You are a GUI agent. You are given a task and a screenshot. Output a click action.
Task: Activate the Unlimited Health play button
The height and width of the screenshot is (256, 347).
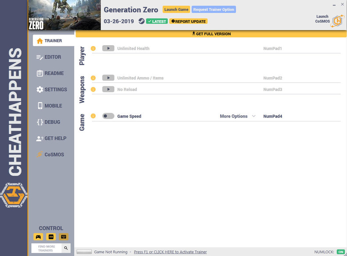(108, 48)
